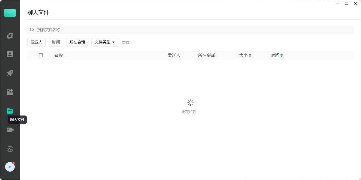Select the rocket icon in the sidebar

(10, 73)
